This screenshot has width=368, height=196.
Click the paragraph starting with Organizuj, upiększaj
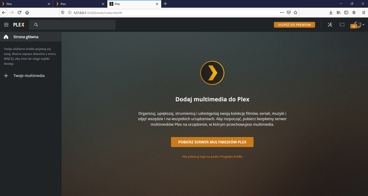point(212,119)
